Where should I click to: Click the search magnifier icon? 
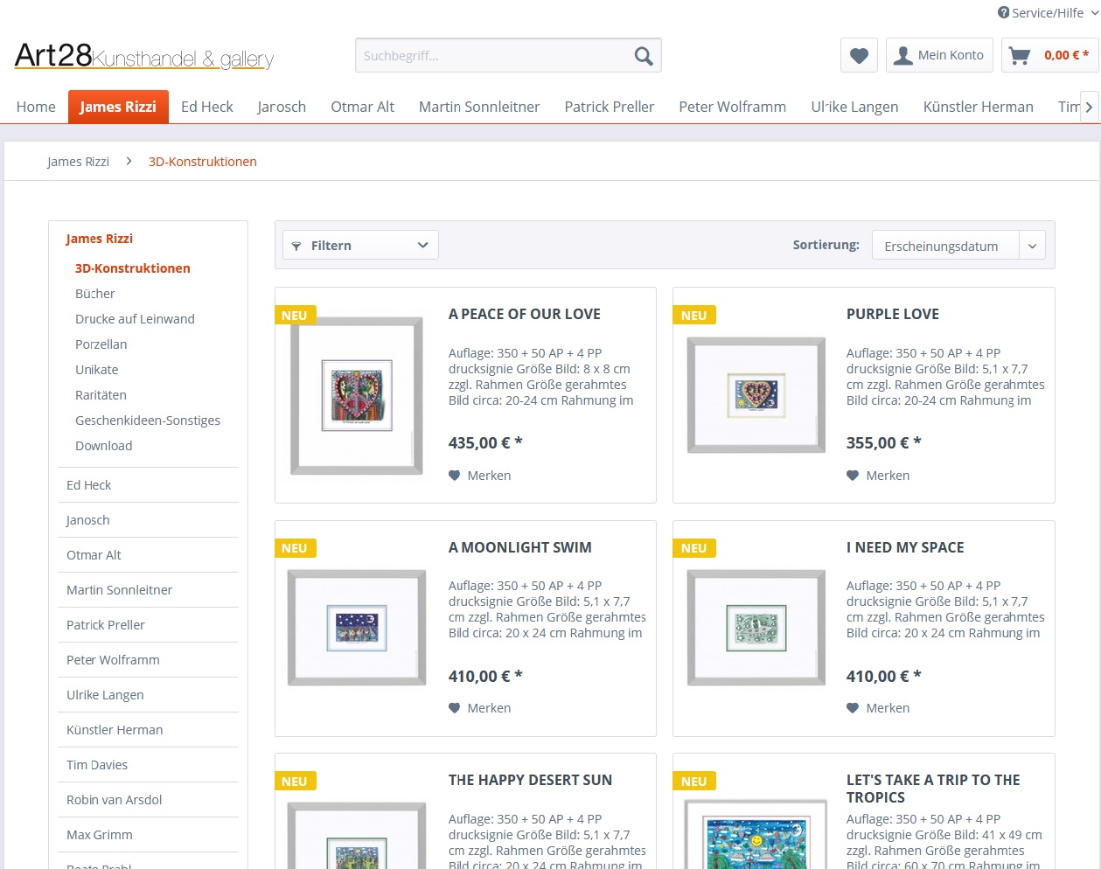(x=644, y=56)
